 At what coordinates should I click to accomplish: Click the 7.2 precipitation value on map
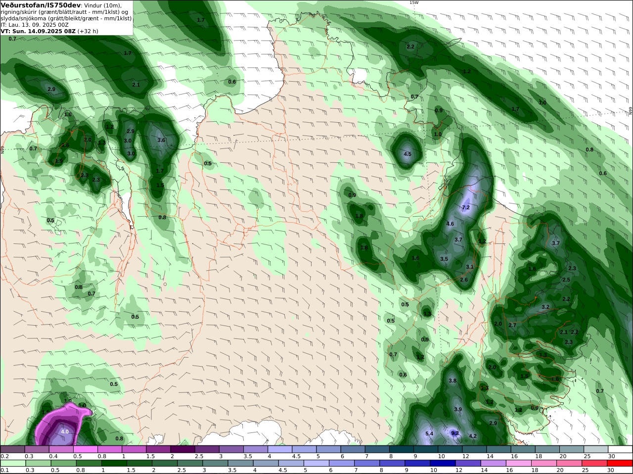(465, 208)
